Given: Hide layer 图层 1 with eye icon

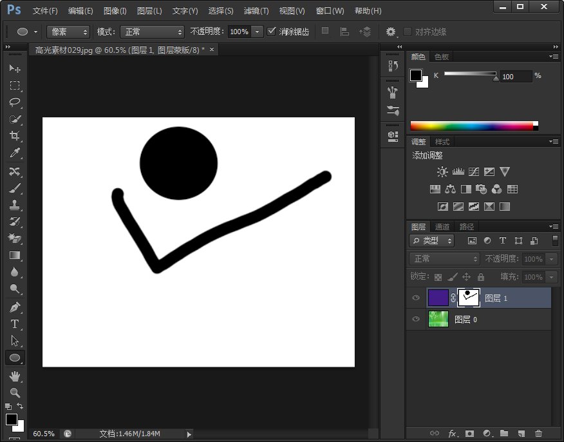Looking at the screenshot, I should tap(416, 298).
